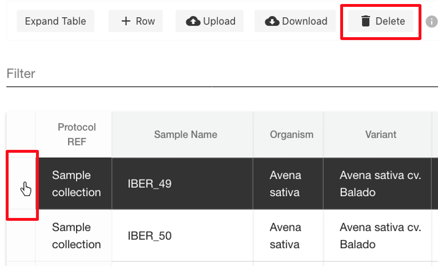Click the Variant cell in IBER_49 row
438x266 pixels.
[377, 184]
